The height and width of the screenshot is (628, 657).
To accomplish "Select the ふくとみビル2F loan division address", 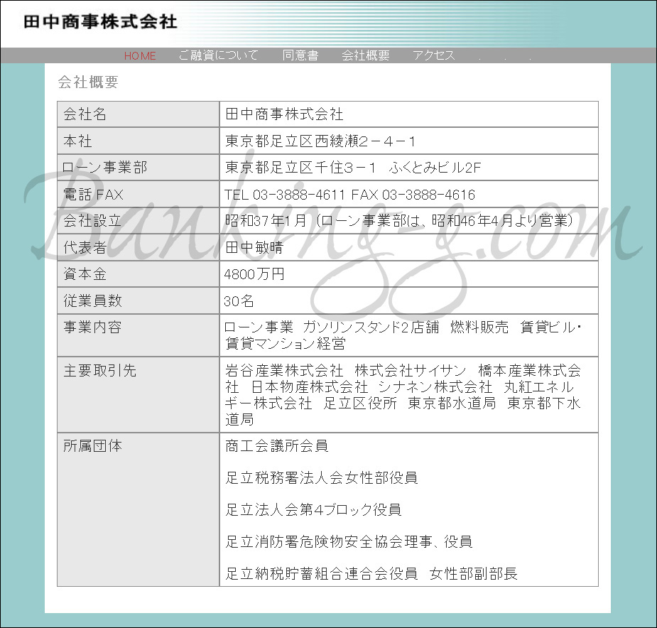I will [x=353, y=167].
